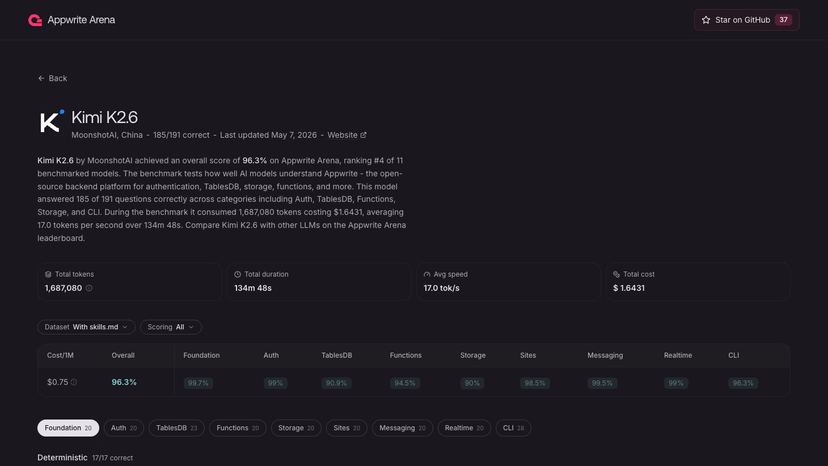This screenshot has height=466, width=828.
Task: Switch to the Auth 20 tab
Action: (x=124, y=428)
